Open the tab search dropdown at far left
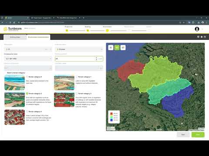The image size is (209, 156). point(2,18)
